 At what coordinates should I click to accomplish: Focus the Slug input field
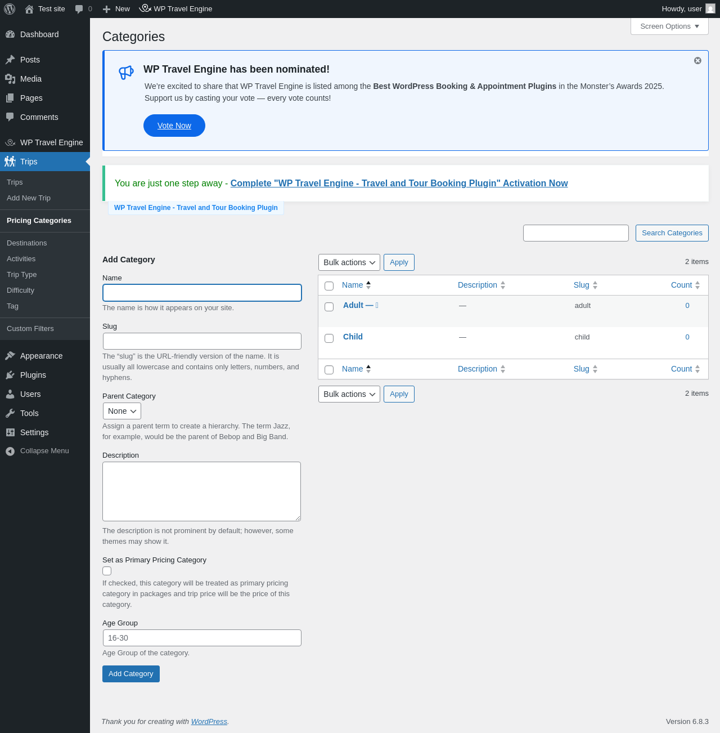tap(202, 341)
